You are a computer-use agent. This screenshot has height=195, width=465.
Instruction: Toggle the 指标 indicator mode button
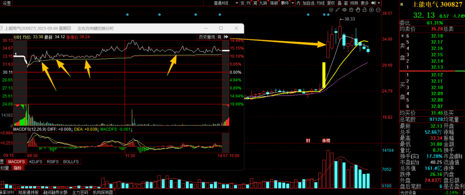(18, 168)
